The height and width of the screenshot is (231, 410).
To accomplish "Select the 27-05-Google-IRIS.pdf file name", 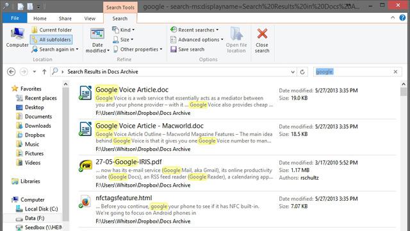I will coord(129,162).
